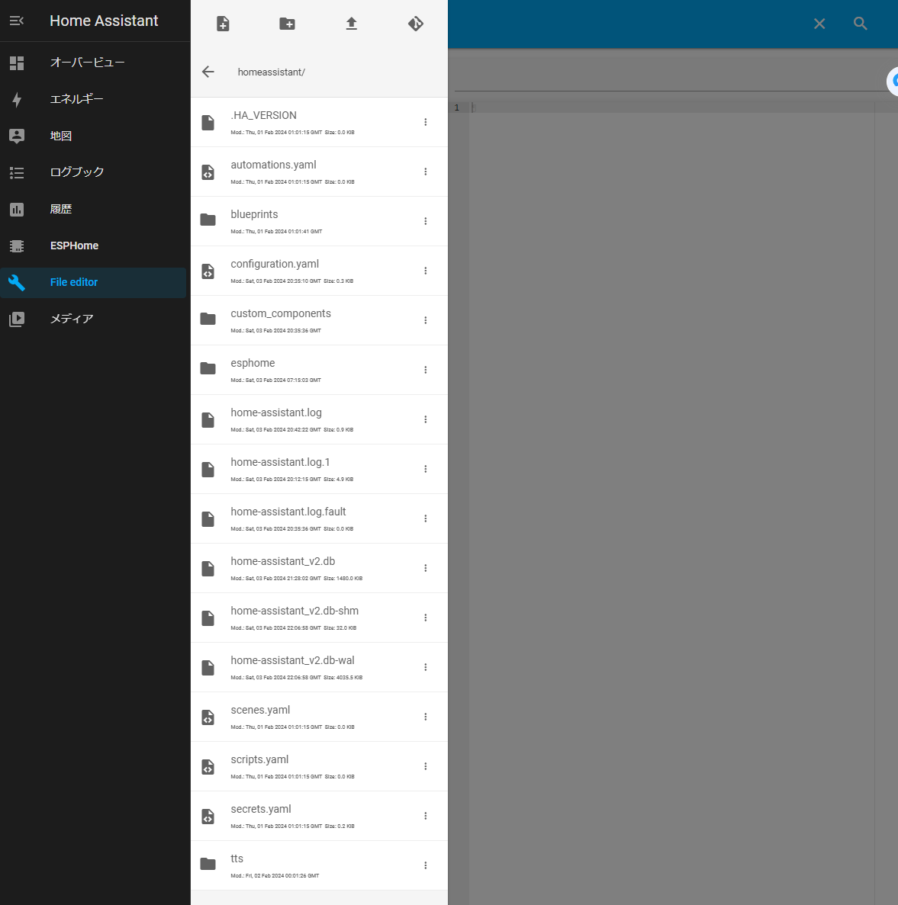Image resolution: width=898 pixels, height=905 pixels.
Task: Open the 地図 map panel
Action: click(93, 136)
